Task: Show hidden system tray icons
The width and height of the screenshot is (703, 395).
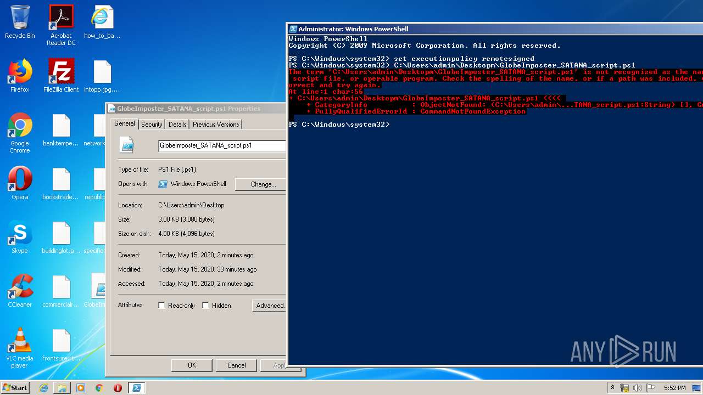Action: click(x=612, y=388)
